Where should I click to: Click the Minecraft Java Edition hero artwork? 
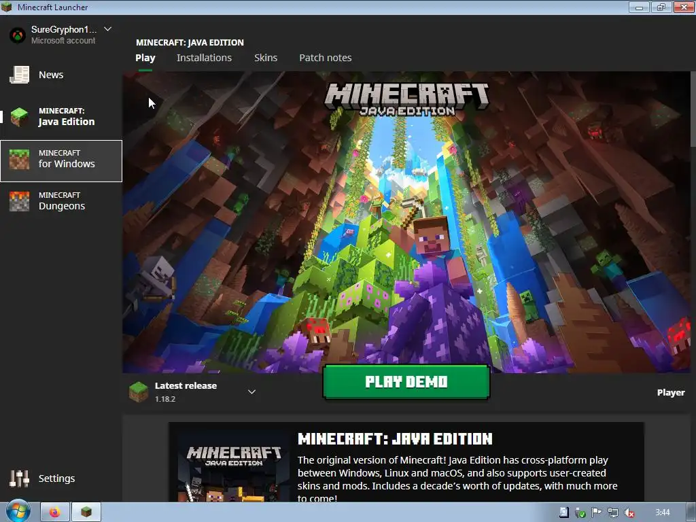[406, 222]
